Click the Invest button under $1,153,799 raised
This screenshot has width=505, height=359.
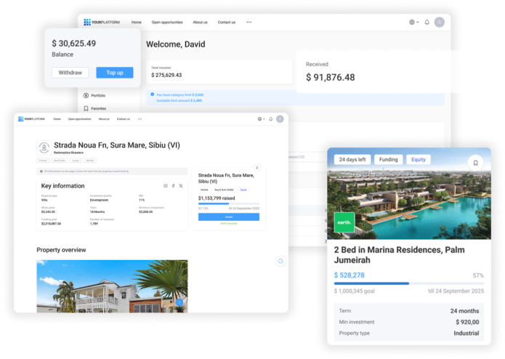(x=229, y=217)
